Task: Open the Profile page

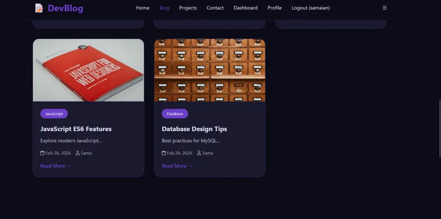Action: [274, 8]
